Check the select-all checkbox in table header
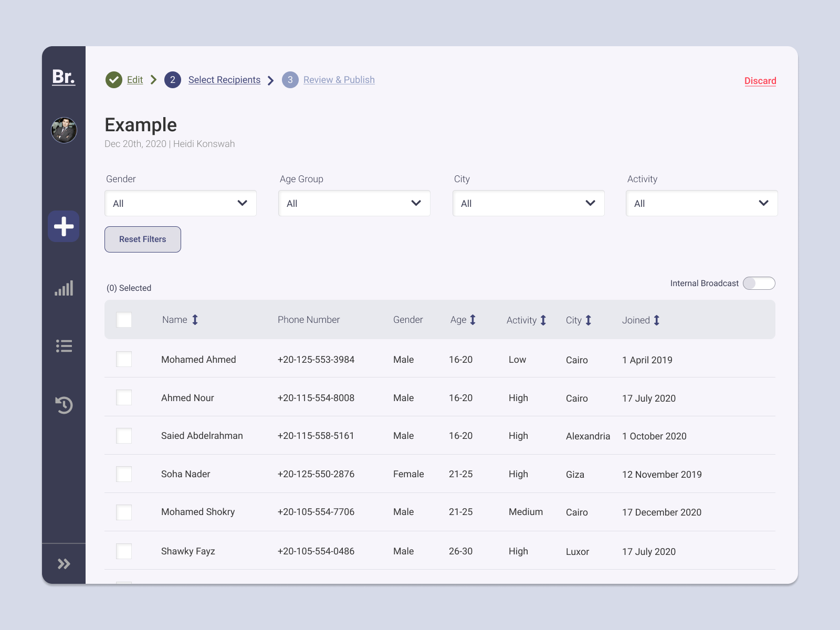840x630 pixels. (x=124, y=319)
